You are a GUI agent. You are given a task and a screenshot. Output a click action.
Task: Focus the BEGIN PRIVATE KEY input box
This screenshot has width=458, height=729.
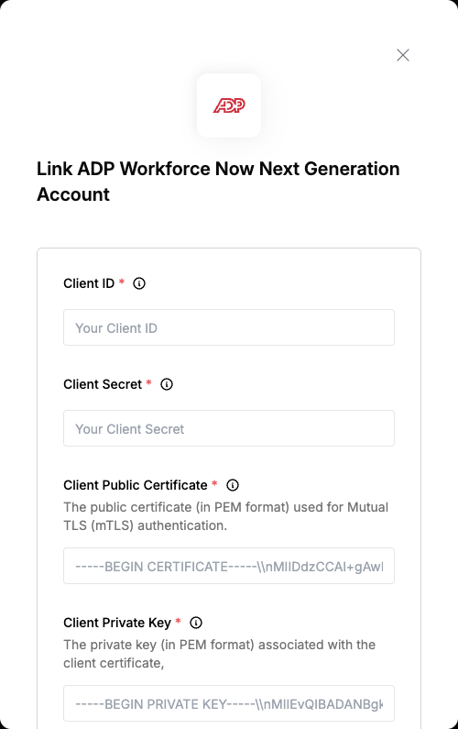pyautogui.click(x=229, y=703)
